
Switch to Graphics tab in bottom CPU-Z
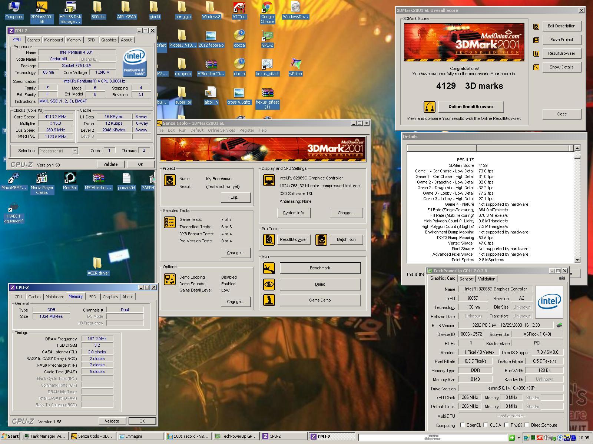pos(110,297)
